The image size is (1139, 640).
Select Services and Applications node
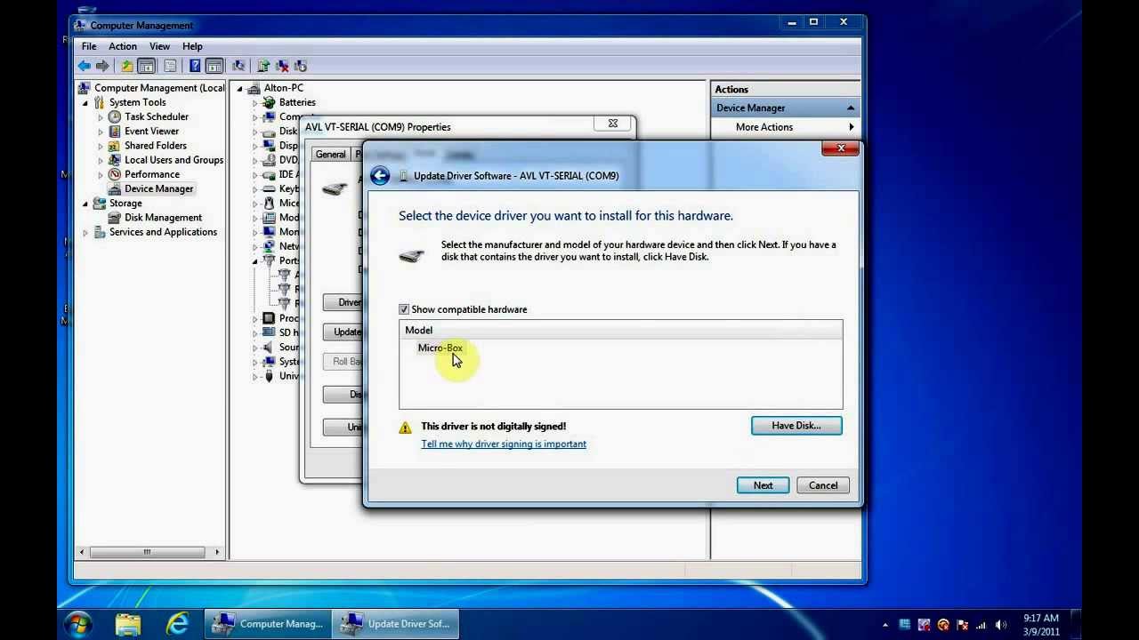[163, 232]
